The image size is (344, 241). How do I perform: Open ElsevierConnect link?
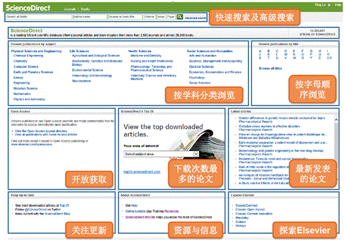[x=247, y=205]
